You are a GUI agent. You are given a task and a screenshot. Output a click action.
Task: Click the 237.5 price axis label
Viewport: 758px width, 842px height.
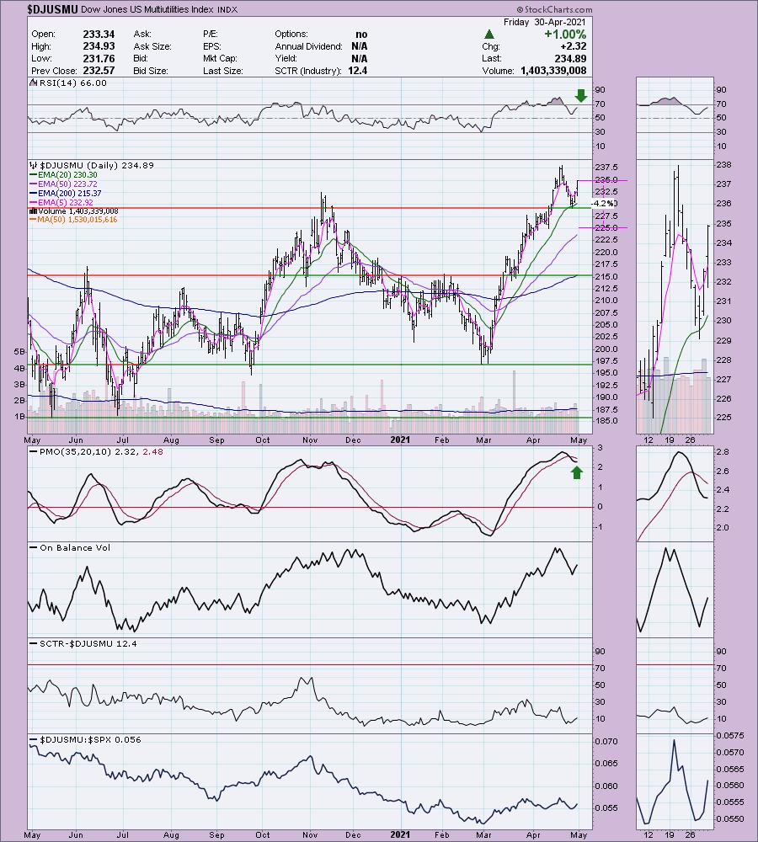[606, 167]
